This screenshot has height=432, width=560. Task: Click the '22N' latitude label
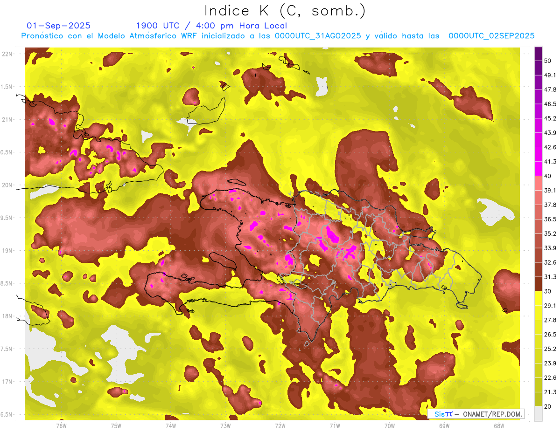coord(7,54)
